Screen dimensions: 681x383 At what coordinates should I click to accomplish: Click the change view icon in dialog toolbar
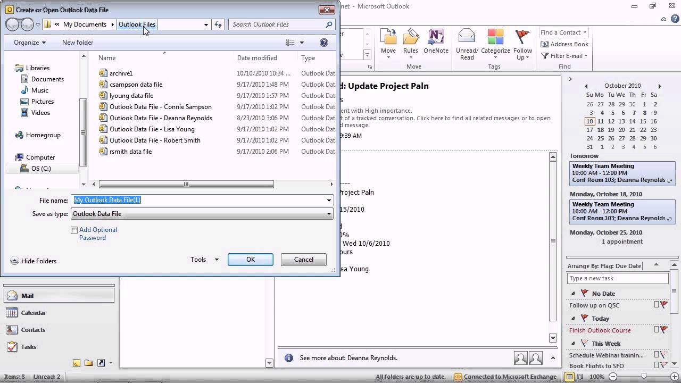(290, 43)
